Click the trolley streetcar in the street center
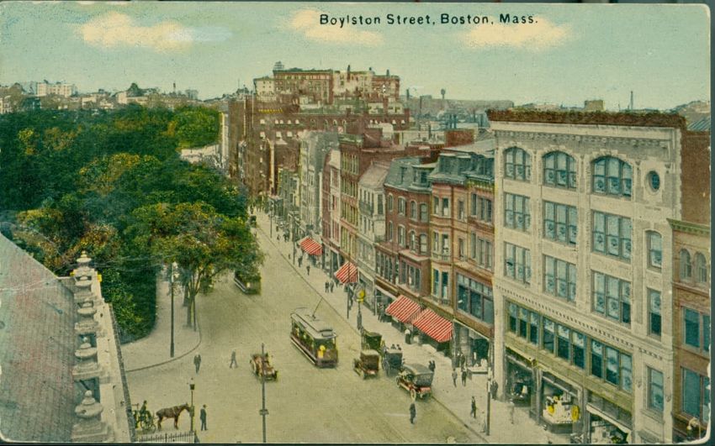715x446 pixels. click(x=313, y=337)
